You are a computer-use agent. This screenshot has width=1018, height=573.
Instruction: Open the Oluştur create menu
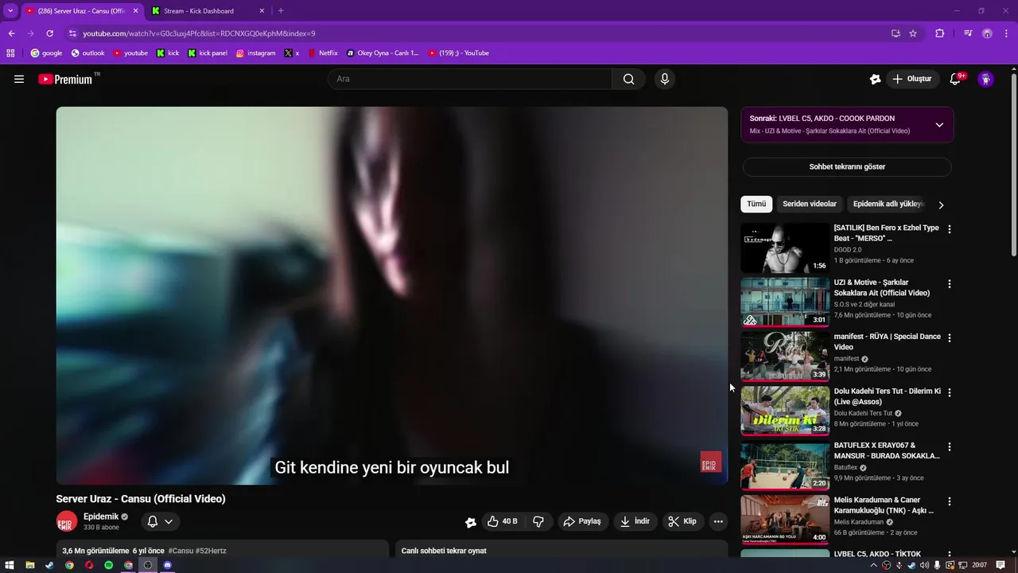pyautogui.click(x=911, y=79)
